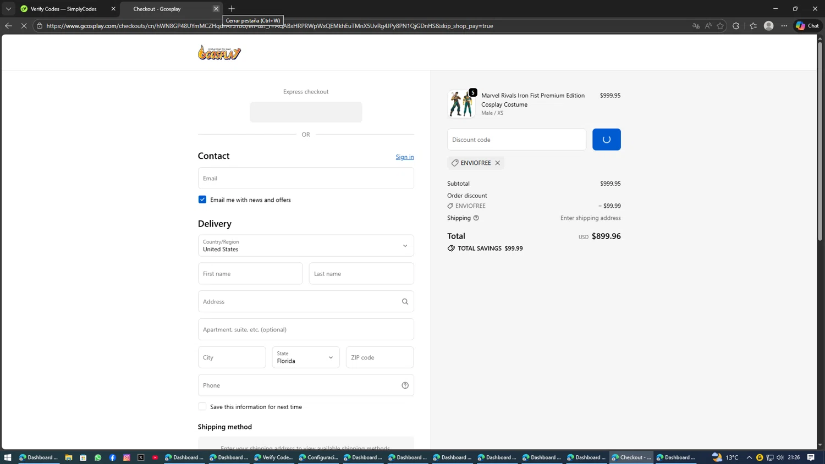Open the volume speaker tray icon
This screenshot has height=464, width=825.
pos(780,457)
